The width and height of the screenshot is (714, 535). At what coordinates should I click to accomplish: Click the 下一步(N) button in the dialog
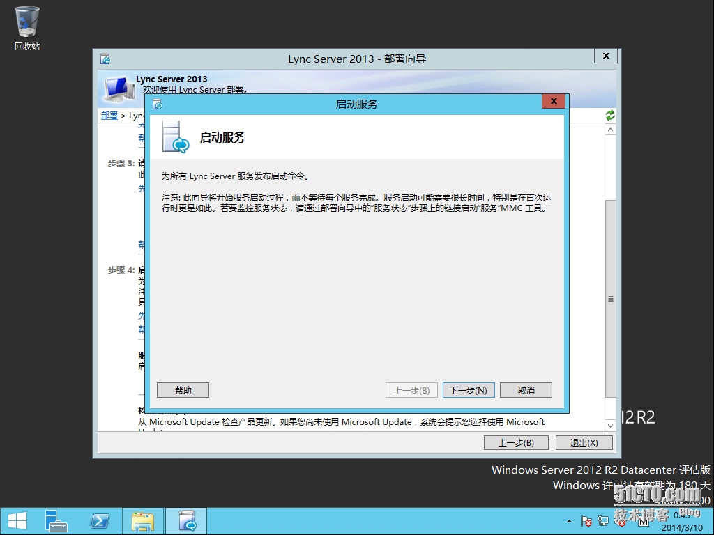469,390
